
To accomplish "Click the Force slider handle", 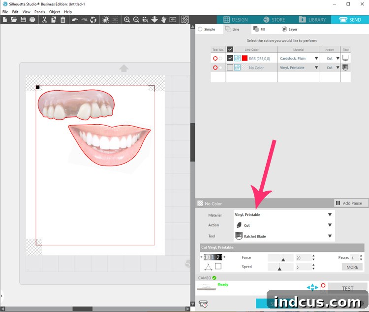I will click(x=283, y=259).
